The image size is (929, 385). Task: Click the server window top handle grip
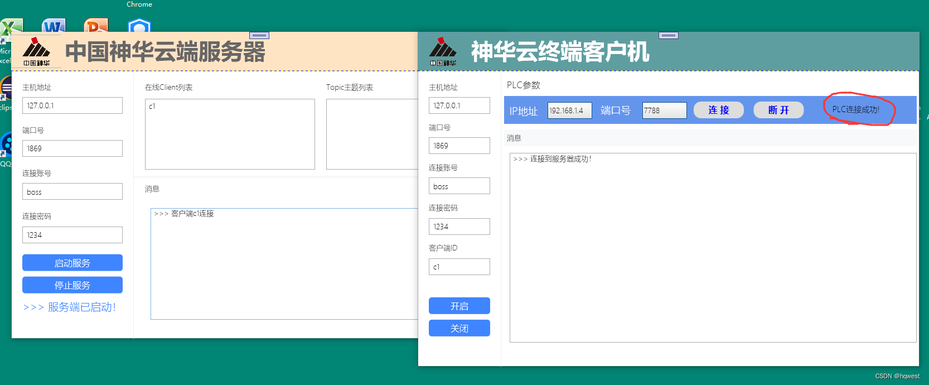click(x=259, y=36)
